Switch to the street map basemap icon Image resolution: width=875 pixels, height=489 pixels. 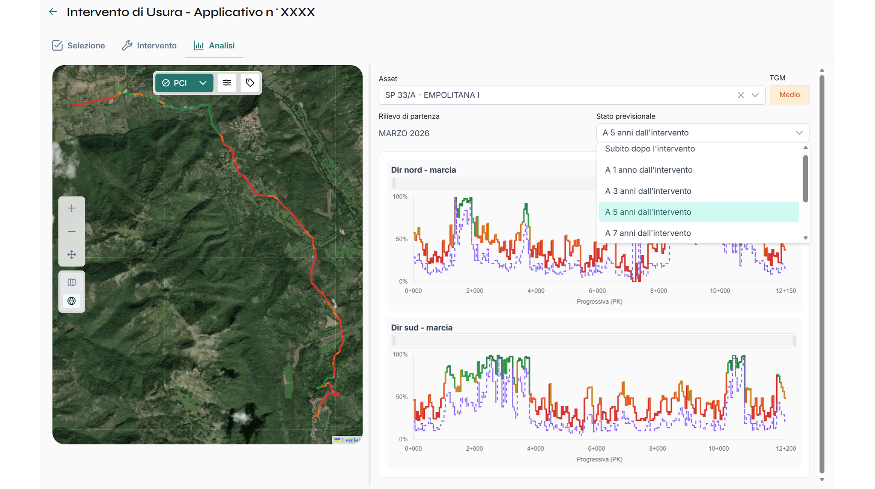pyautogui.click(x=72, y=282)
